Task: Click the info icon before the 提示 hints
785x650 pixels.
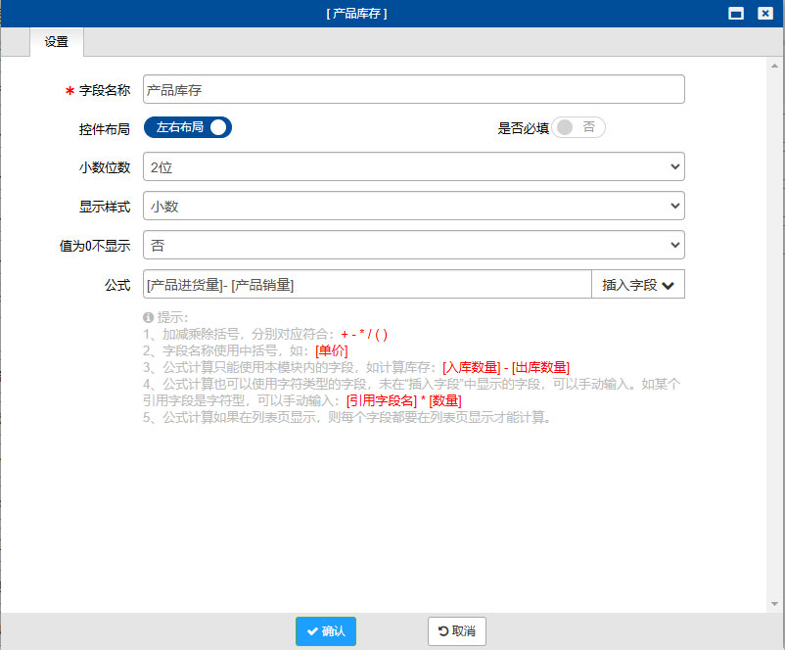Action: point(147,316)
